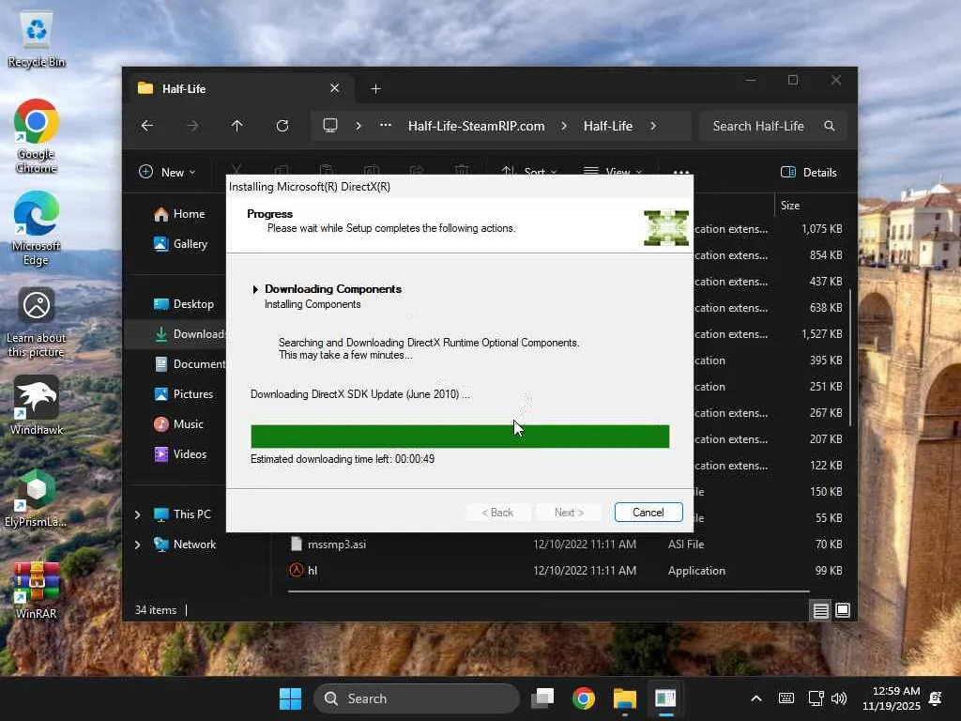
Task: Expand chevron after Half-Life-SteamRIP.com breadcrumb
Action: pos(564,126)
